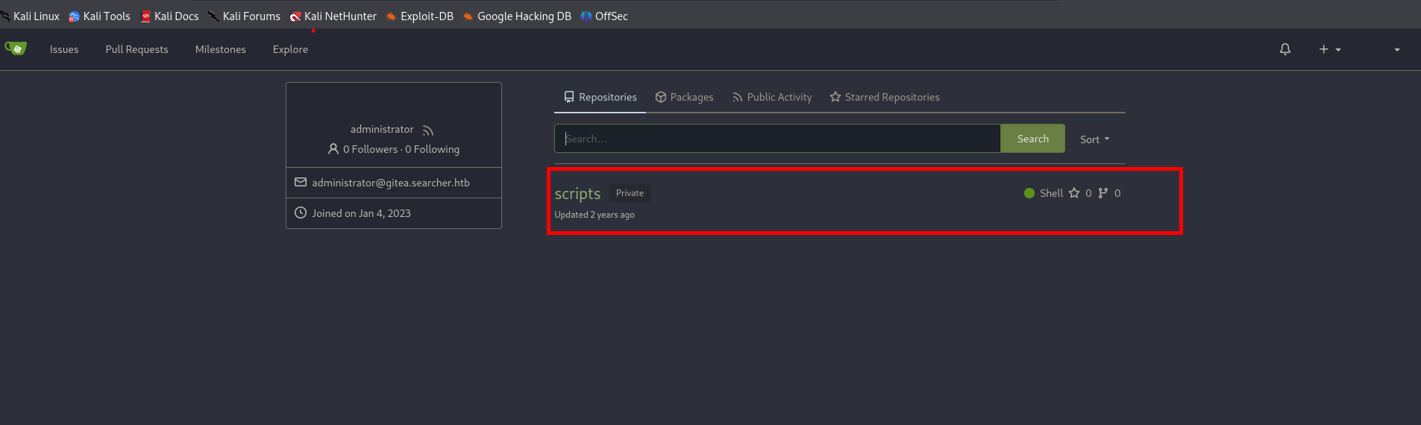Screen dimensions: 1421x425
Task: Expand the plus create-new dropdown
Action: (1329, 49)
